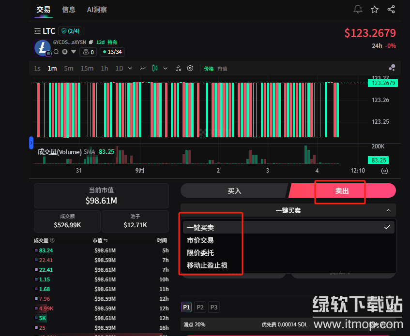The image size is (410, 336).
Task: Choose 限价委托 from the order type list
Action: [200, 252]
